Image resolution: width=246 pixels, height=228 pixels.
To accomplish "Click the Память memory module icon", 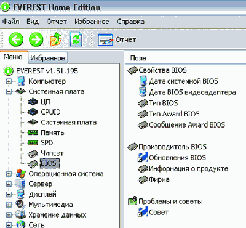I will (33, 132).
